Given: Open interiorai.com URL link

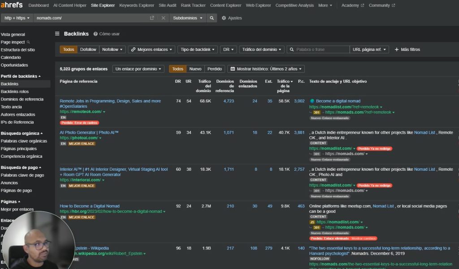Looking at the screenshot, I should coord(80,180).
